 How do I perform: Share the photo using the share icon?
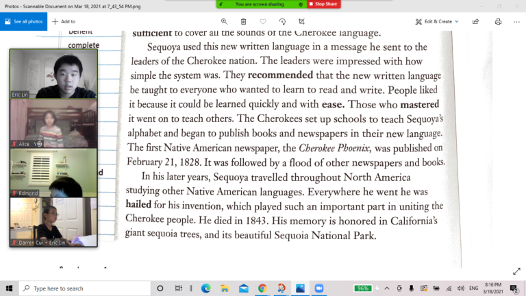point(476,21)
